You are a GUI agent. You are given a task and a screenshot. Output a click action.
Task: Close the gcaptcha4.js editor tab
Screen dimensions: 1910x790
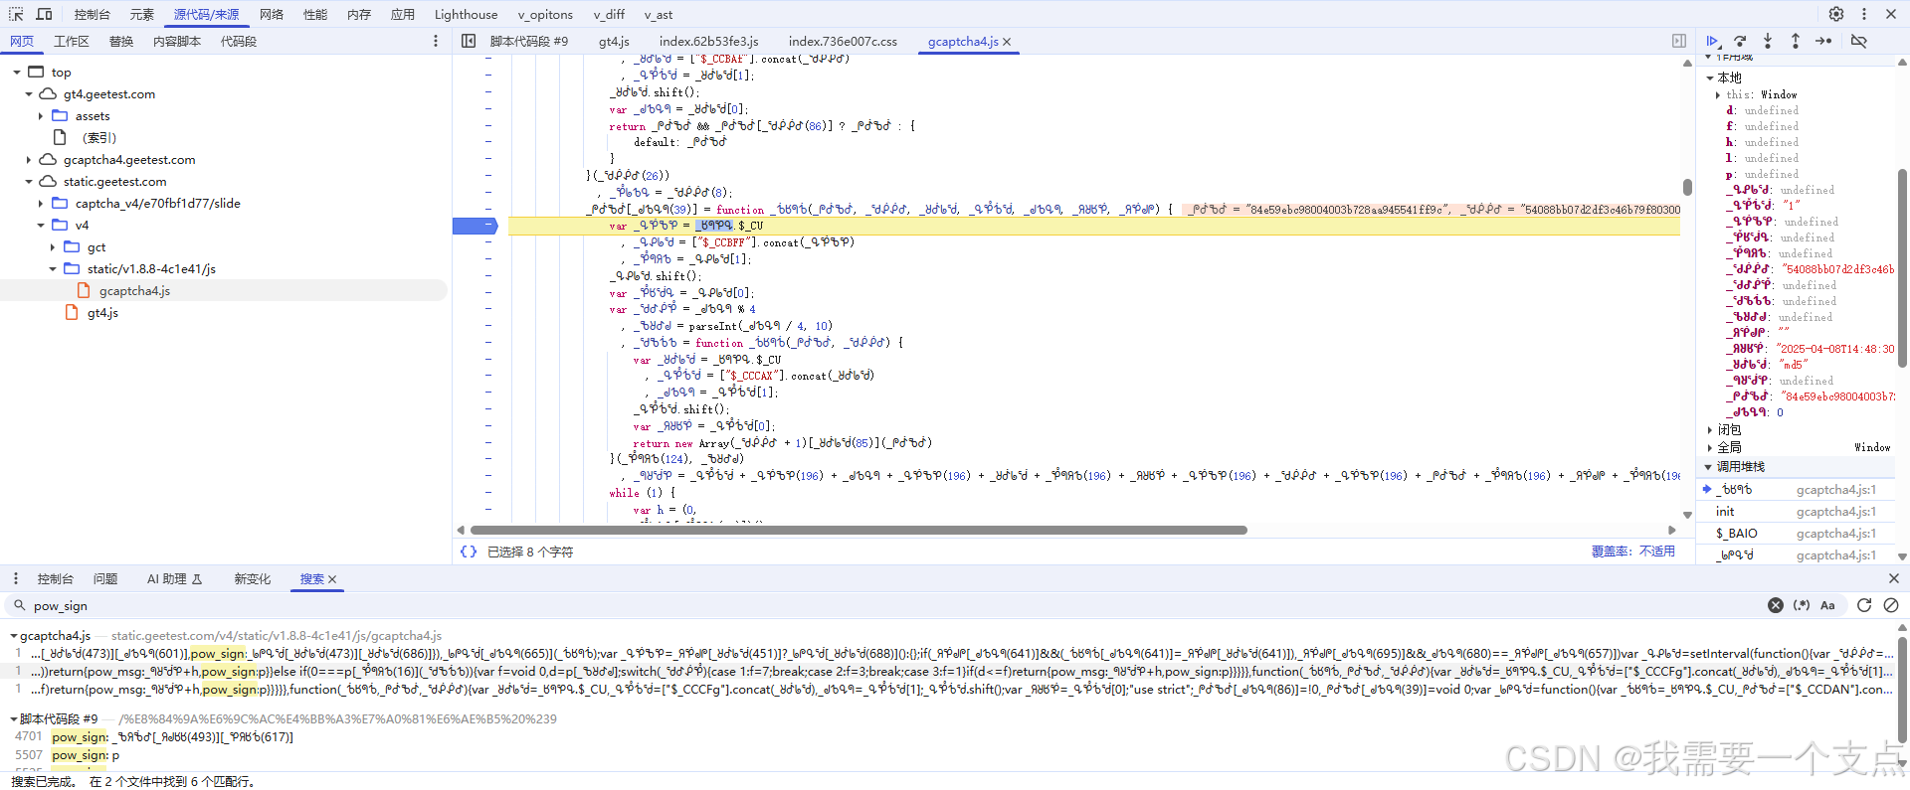click(1007, 42)
